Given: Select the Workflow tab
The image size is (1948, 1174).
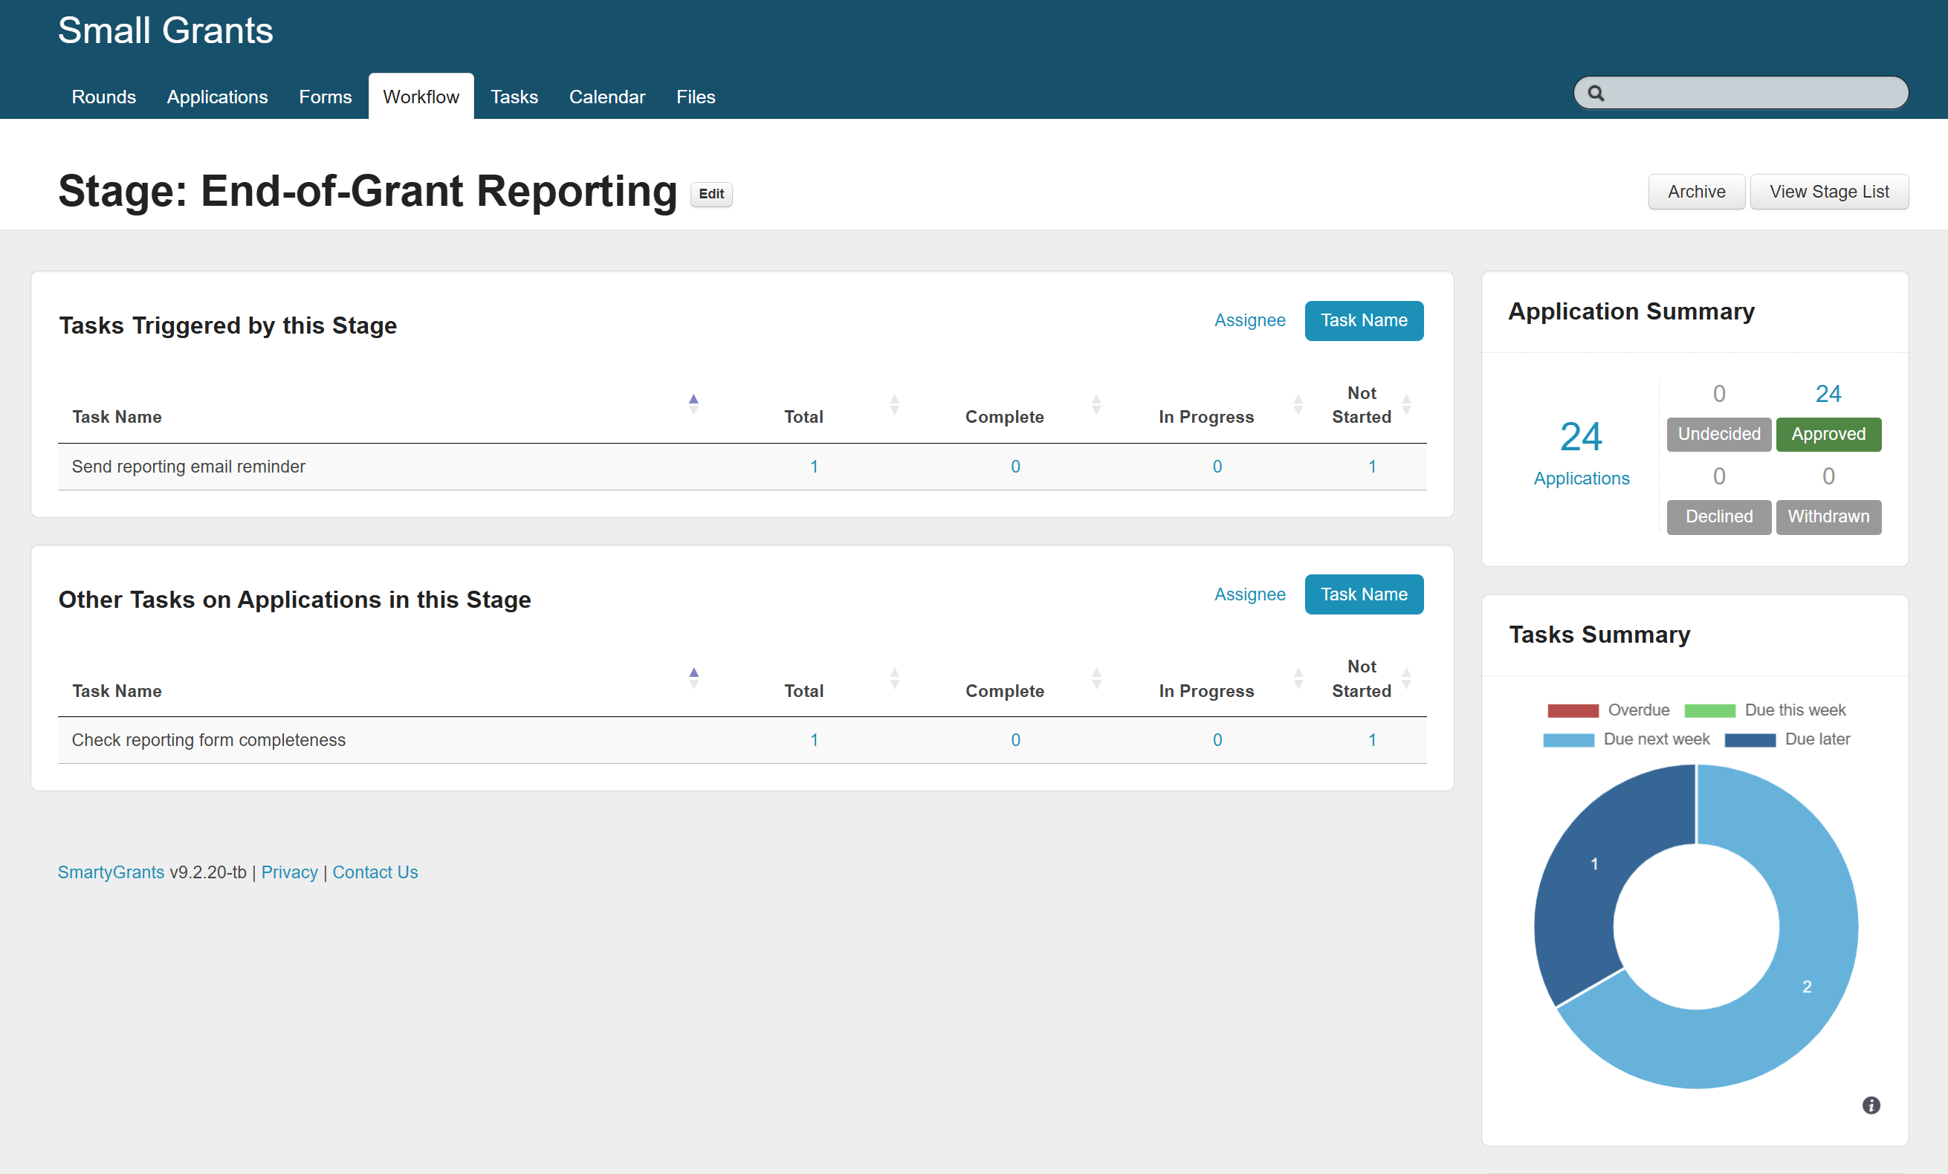Looking at the screenshot, I should pos(421,97).
